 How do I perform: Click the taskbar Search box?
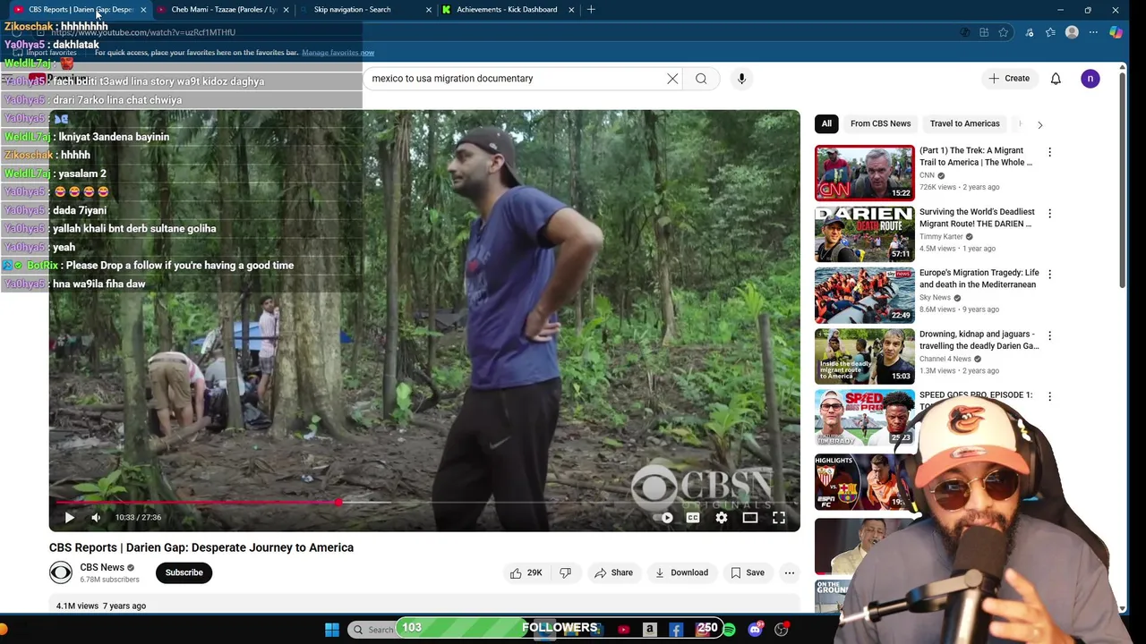372,630
